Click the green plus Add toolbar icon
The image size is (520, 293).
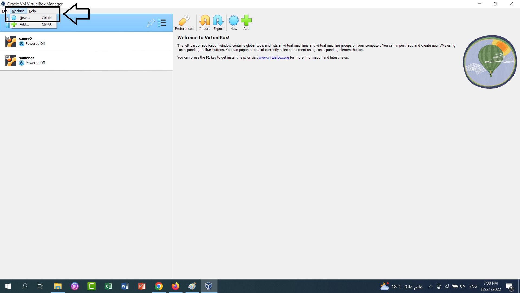246,23
